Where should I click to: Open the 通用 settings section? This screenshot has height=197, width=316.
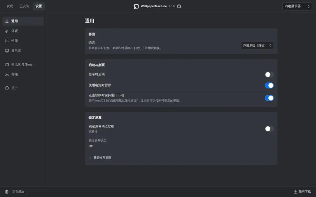(x=23, y=21)
